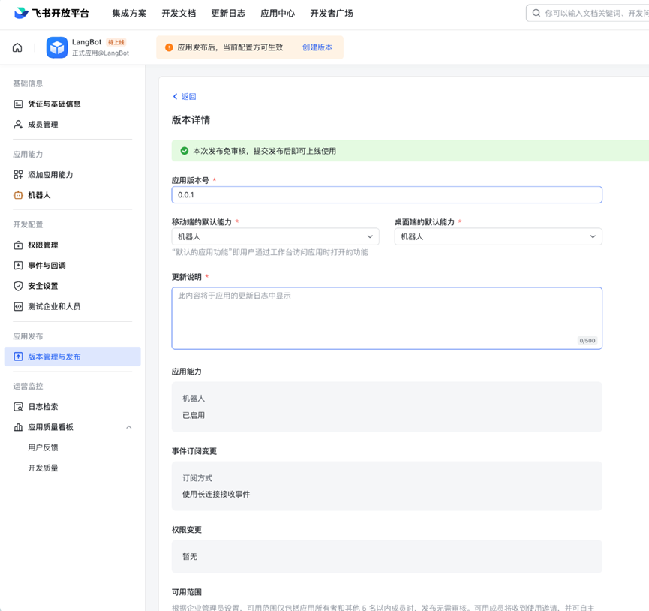
Task: Click 使用长连接接收事件 text
Action: coord(216,494)
